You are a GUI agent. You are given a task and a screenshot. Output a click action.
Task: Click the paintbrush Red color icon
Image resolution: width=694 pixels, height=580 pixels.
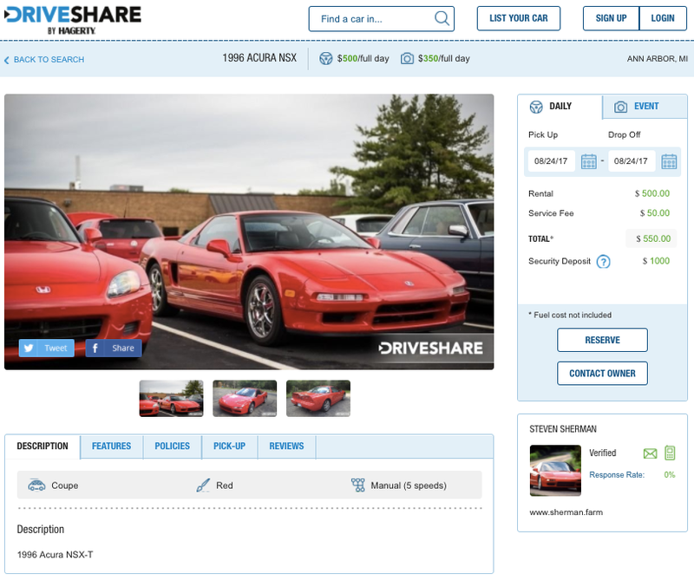tap(203, 486)
